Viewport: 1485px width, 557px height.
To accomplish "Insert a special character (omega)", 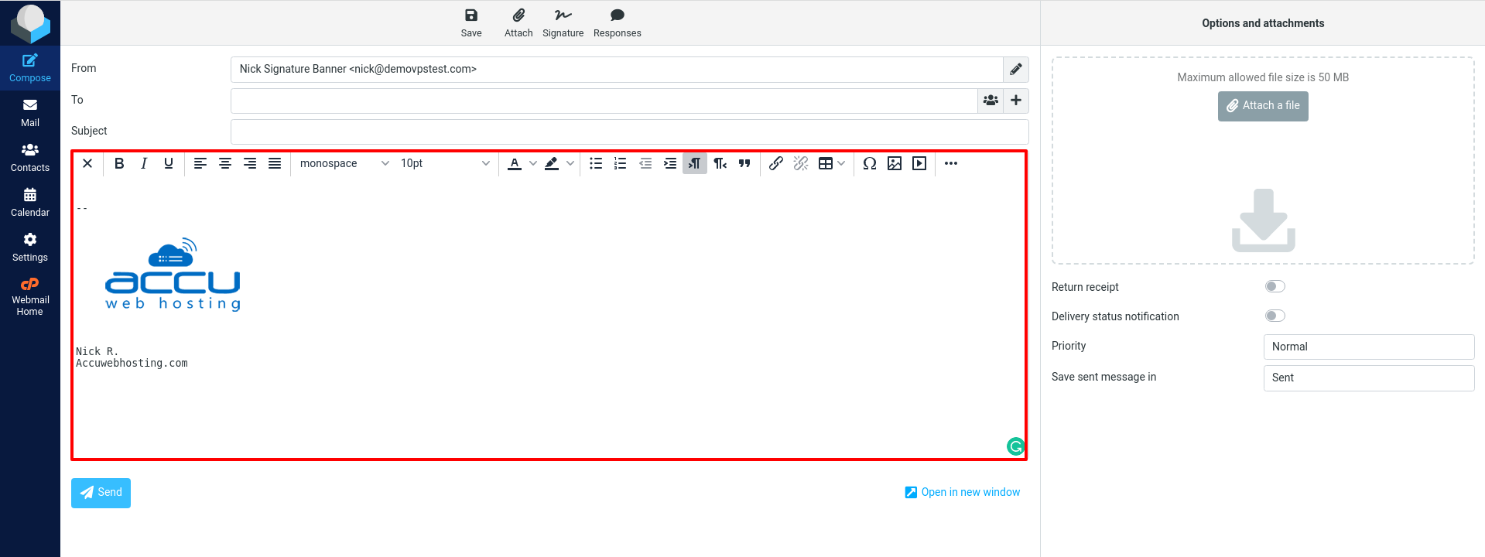I will 870,163.
